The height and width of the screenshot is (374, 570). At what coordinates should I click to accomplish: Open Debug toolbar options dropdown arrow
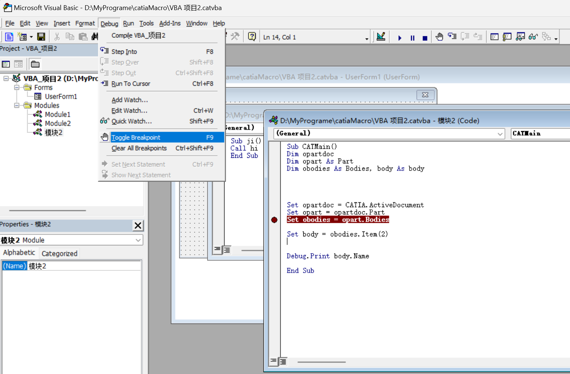tap(556, 38)
